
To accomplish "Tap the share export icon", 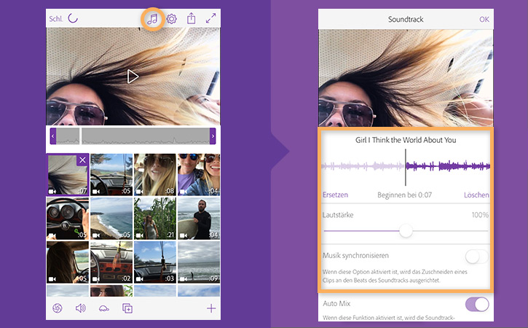I will [x=191, y=18].
